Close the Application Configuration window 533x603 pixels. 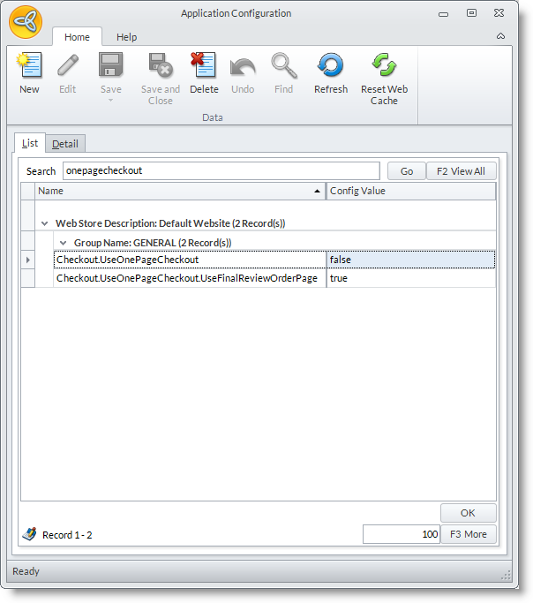(x=499, y=13)
